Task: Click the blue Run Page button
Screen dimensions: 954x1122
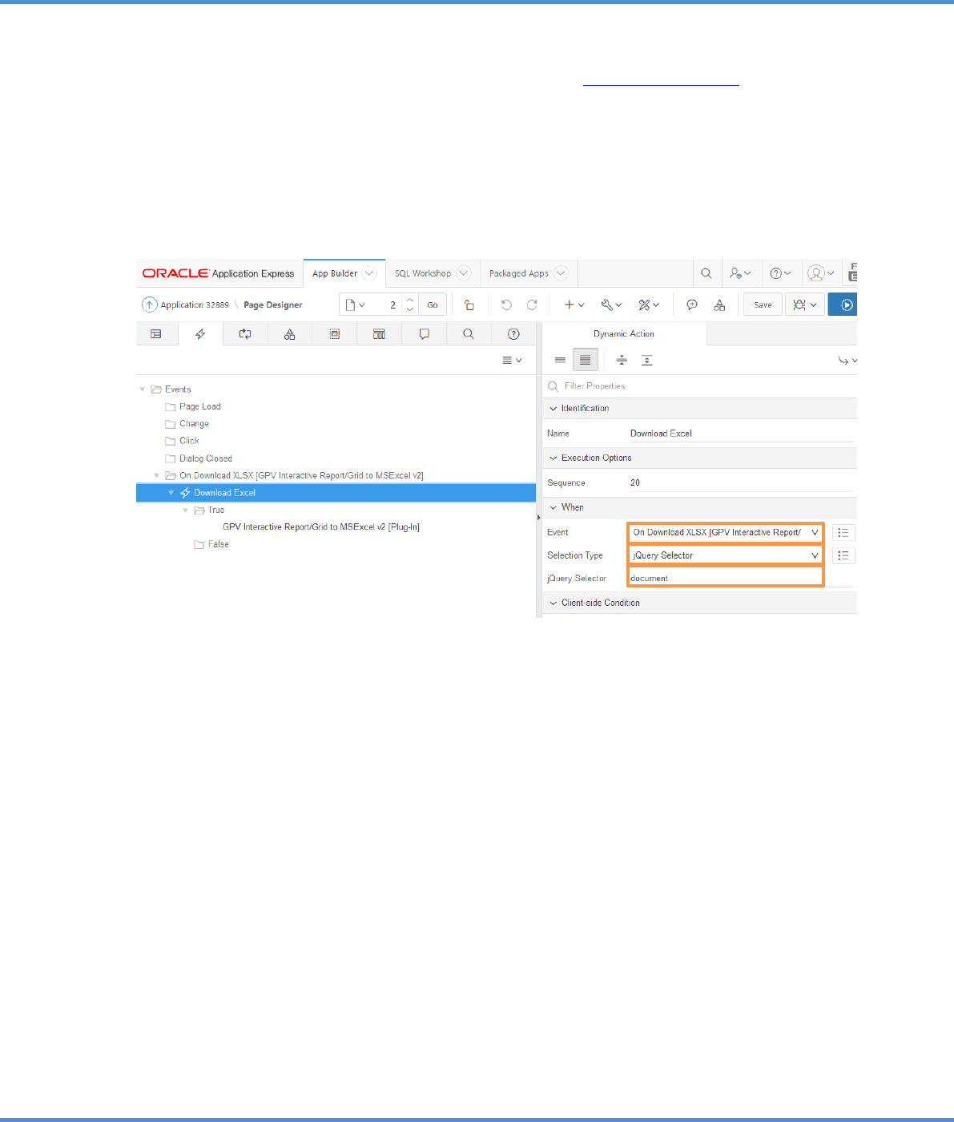Action: point(843,305)
